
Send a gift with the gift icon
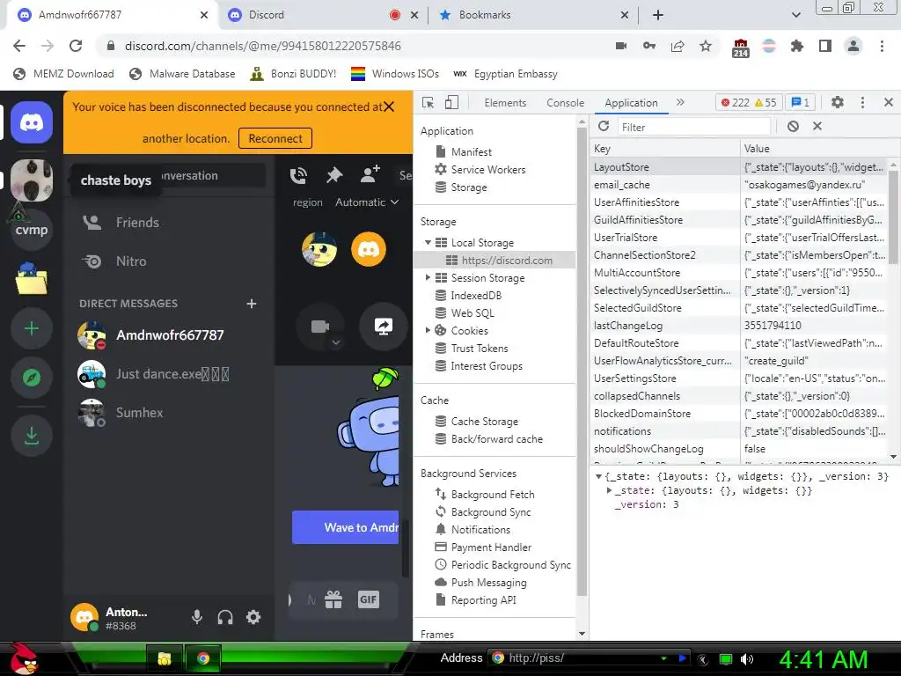(x=333, y=599)
